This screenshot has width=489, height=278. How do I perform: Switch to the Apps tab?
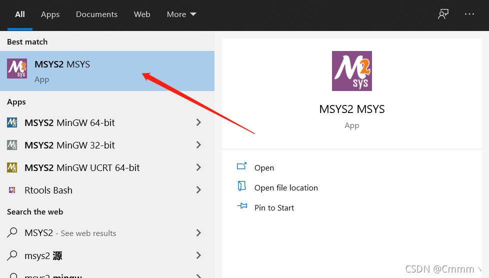click(50, 14)
